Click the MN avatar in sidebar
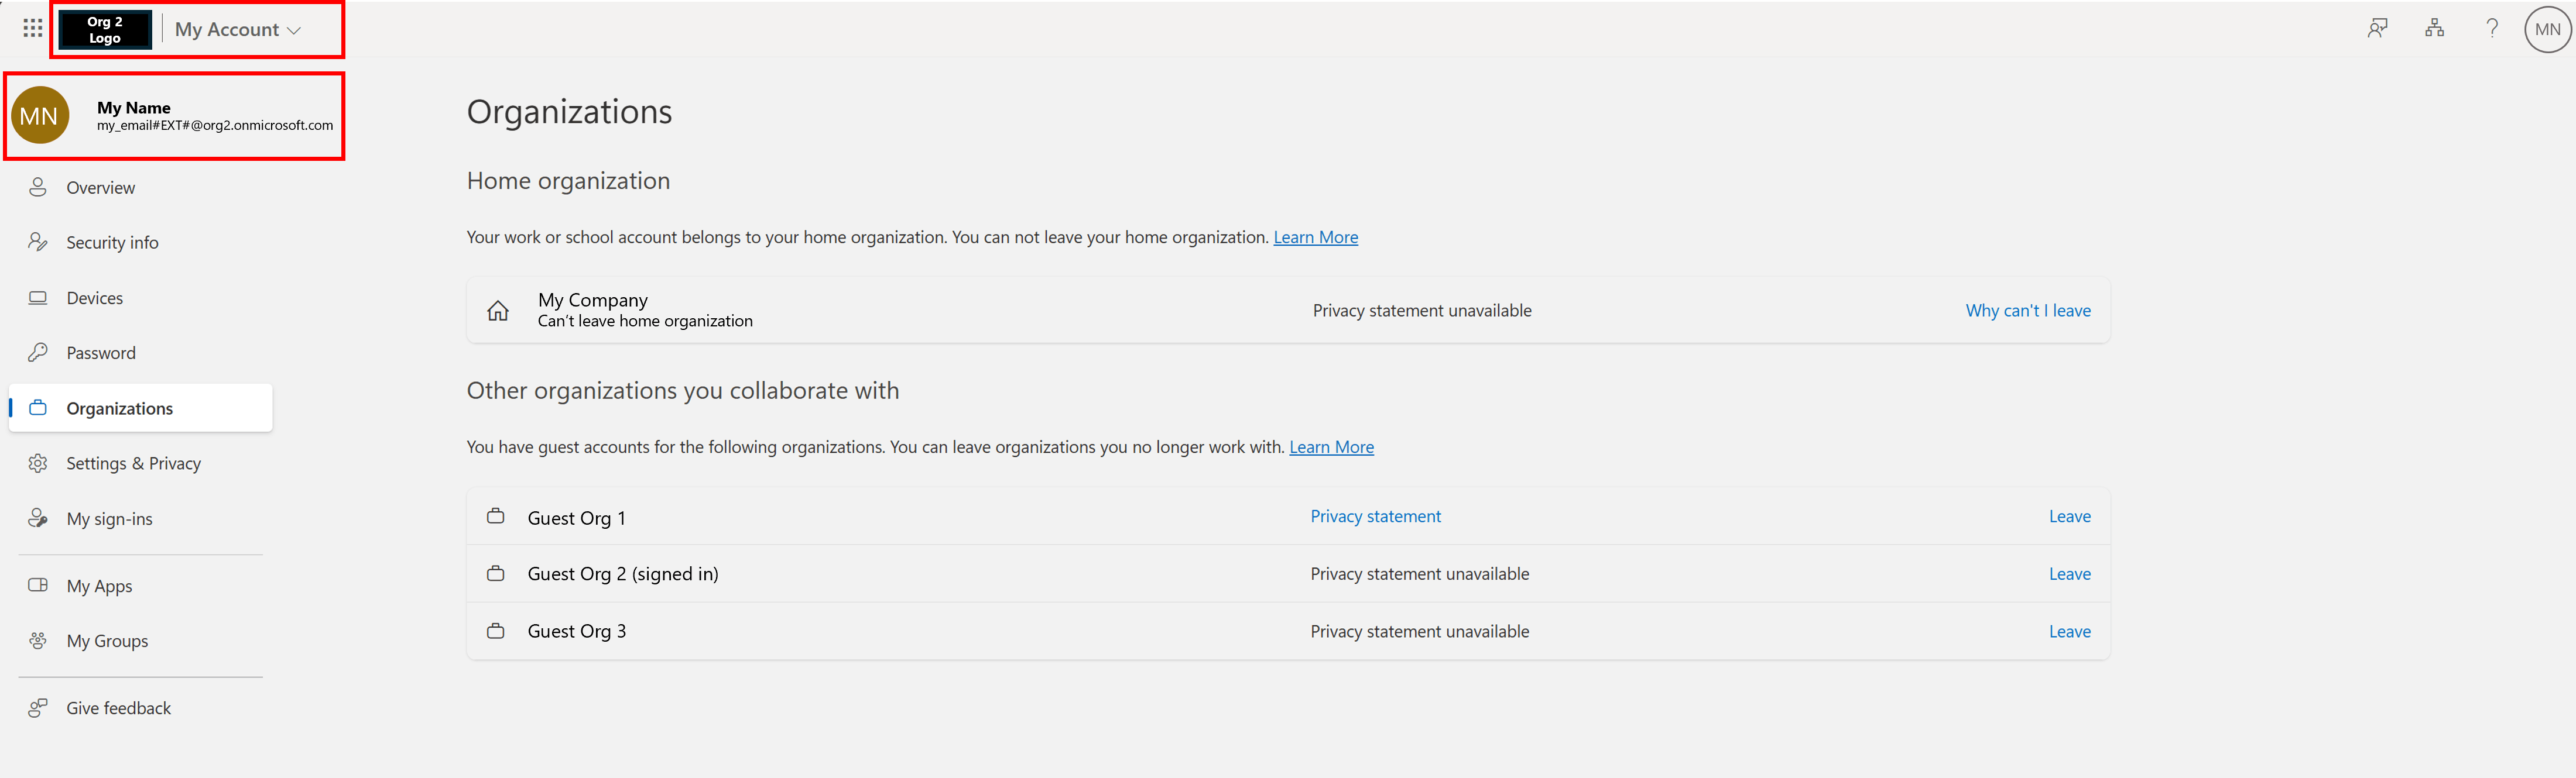 pos(40,116)
